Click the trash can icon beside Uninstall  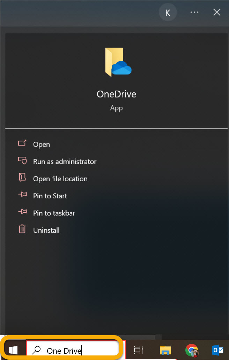point(22,230)
